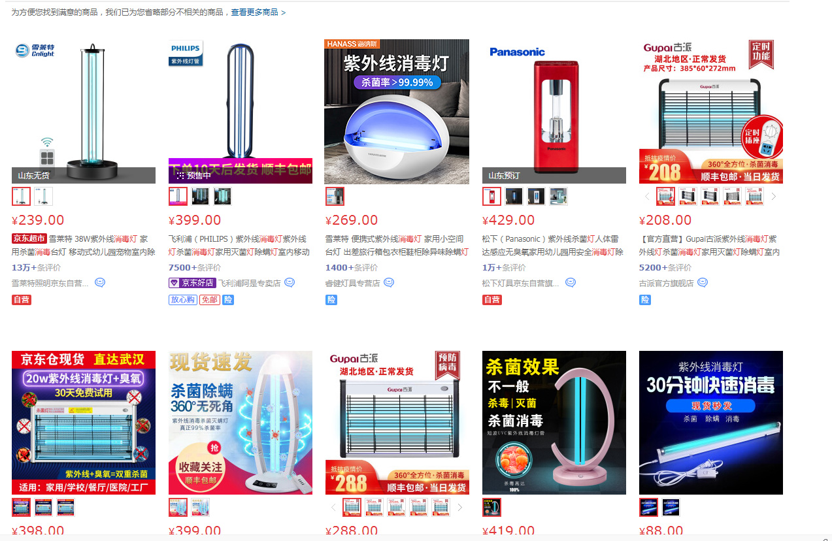Select second color thumbnail of Philips lamp
The image size is (832, 541).
200,197
